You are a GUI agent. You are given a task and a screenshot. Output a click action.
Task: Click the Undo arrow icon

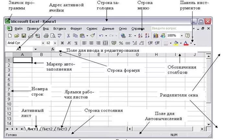[101, 35]
